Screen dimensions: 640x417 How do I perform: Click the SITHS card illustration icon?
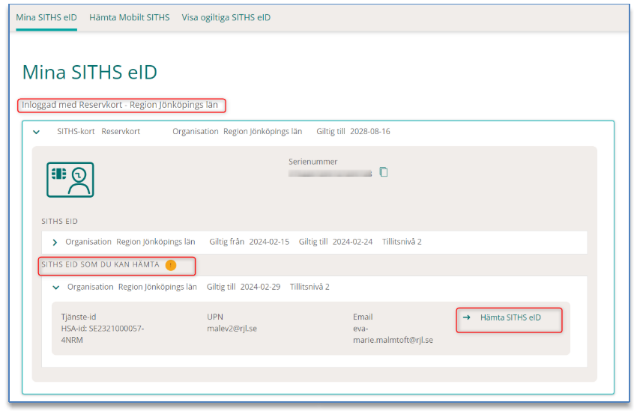70,180
